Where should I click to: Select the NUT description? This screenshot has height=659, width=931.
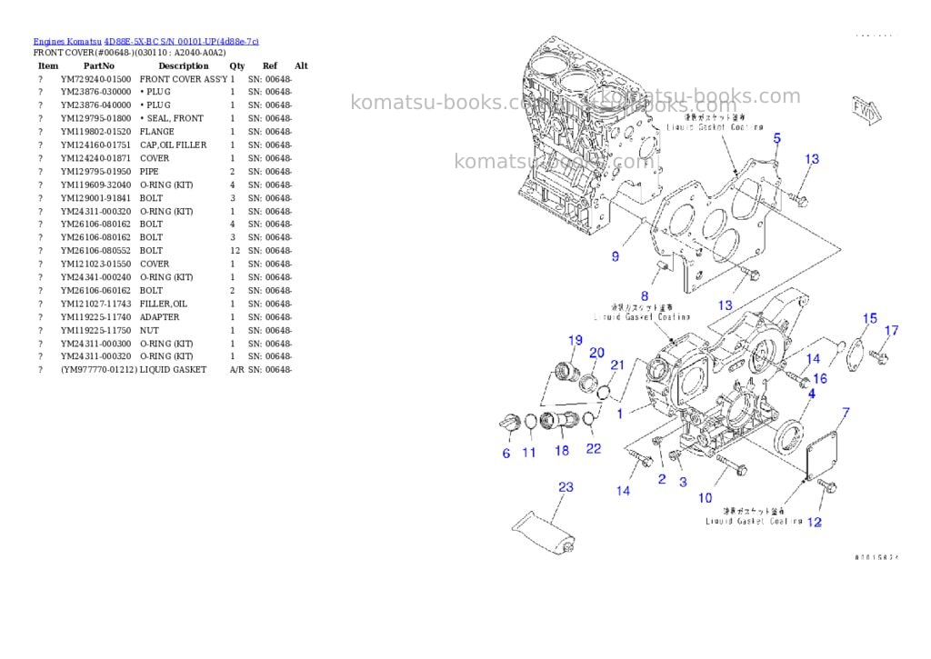(149, 331)
